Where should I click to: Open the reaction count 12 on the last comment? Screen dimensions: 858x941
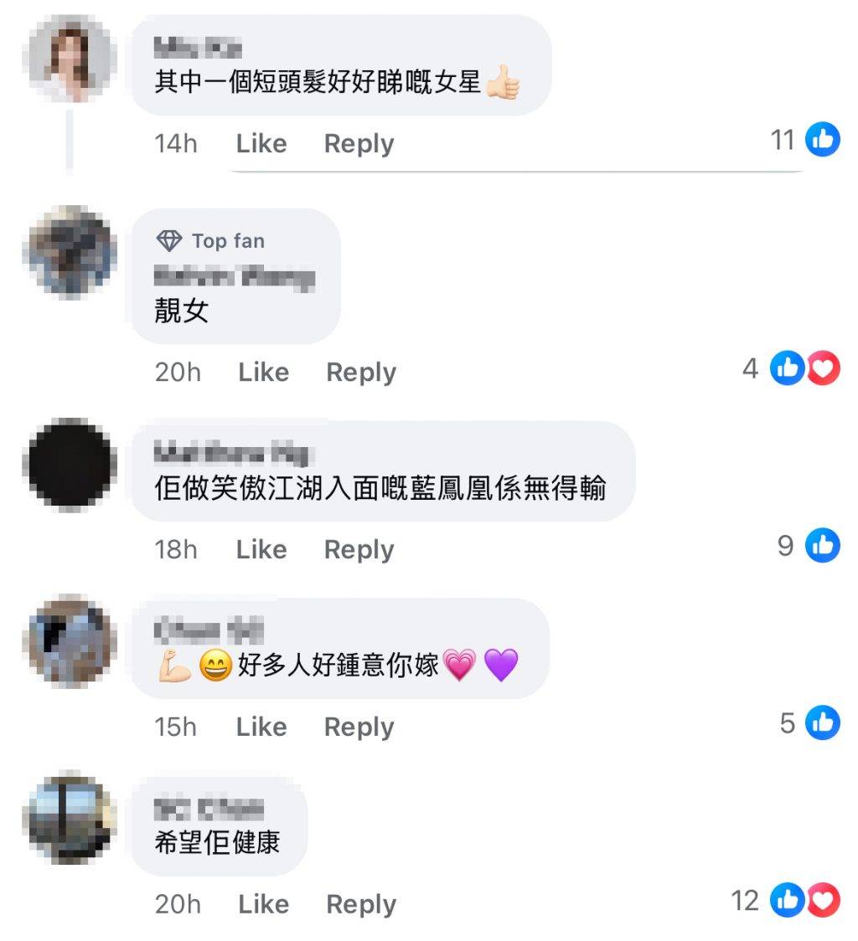pyautogui.click(x=745, y=900)
